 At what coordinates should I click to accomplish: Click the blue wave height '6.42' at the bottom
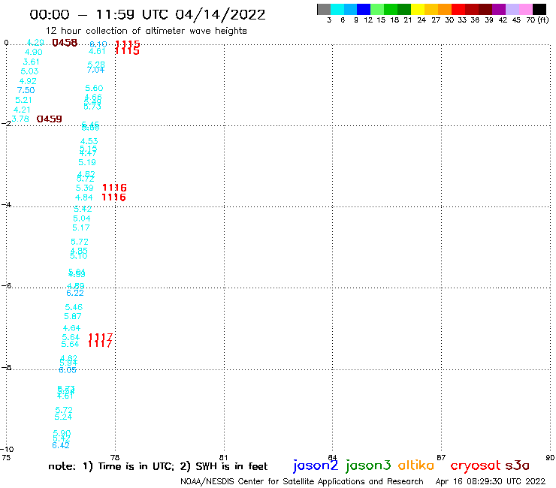[61, 445]
